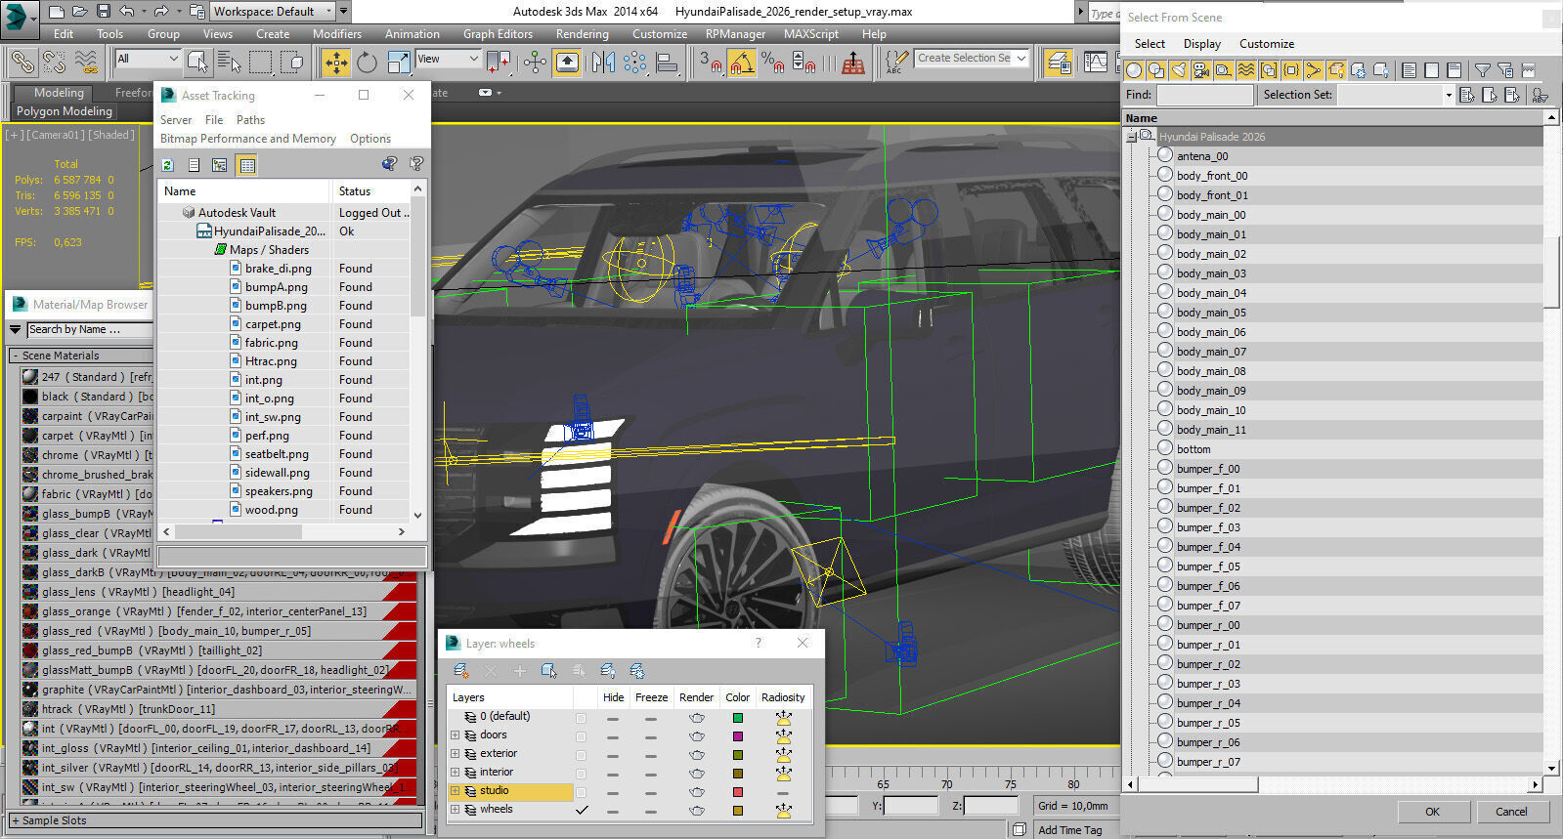Click the Mirror tool in main toolbar
1563x839 pixels.
click(603, 63)
